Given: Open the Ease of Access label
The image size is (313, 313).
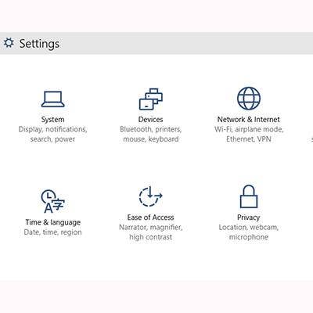Looking at the screenshot, I should pyautogui.click(x=150, y=218).
